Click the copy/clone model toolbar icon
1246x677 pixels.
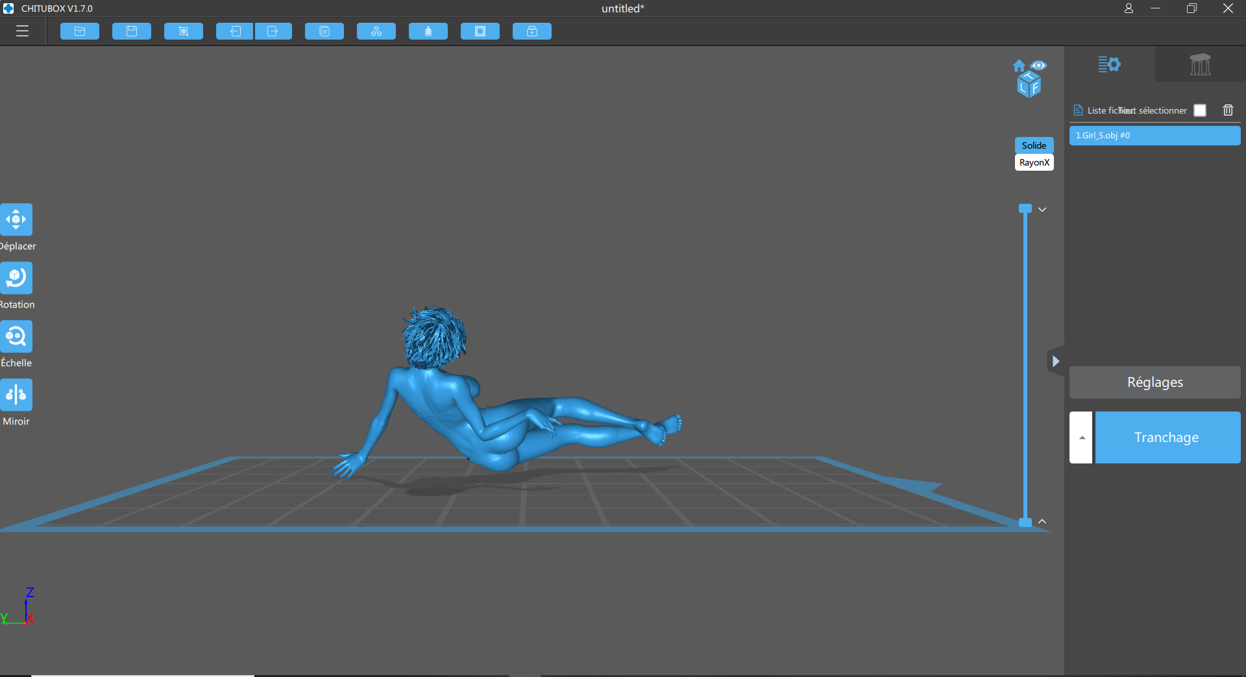click(x=324, y=31)
